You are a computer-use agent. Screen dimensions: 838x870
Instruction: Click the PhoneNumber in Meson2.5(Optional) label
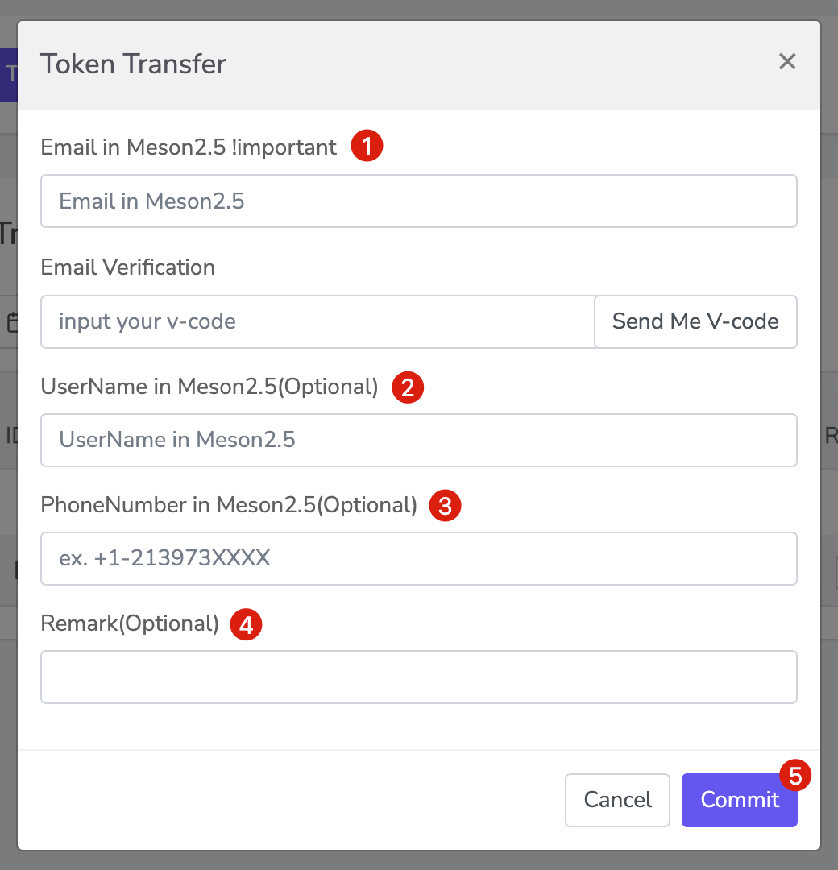coord(229,505)
